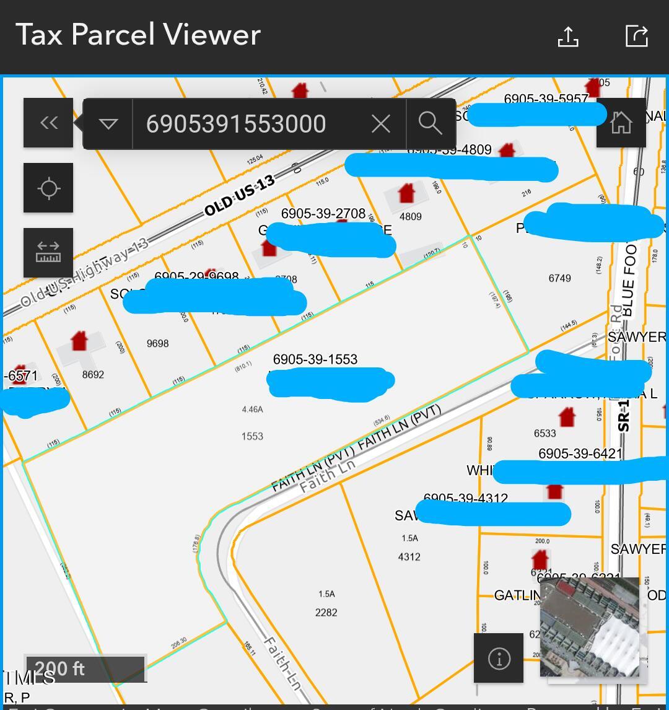
Task: Click the 4.46A acreage label
Action: click(252, 410)
